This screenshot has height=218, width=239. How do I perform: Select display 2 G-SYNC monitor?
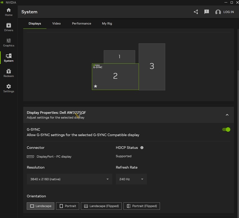[x=115, y=77]
